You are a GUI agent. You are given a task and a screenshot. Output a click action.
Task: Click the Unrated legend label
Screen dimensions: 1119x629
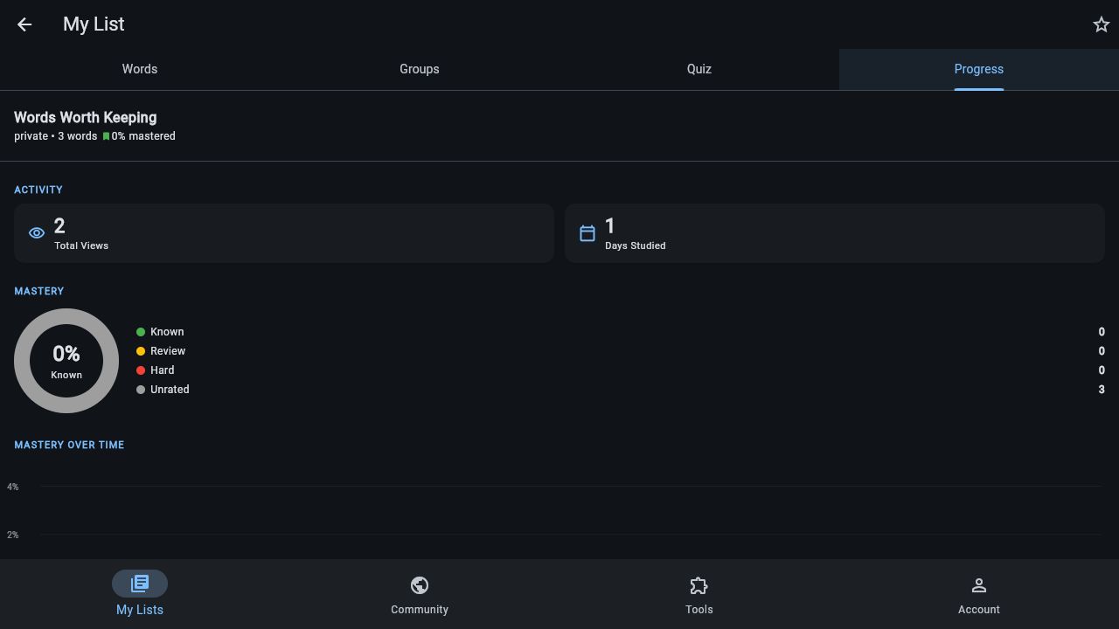click(x=170, y=390)
